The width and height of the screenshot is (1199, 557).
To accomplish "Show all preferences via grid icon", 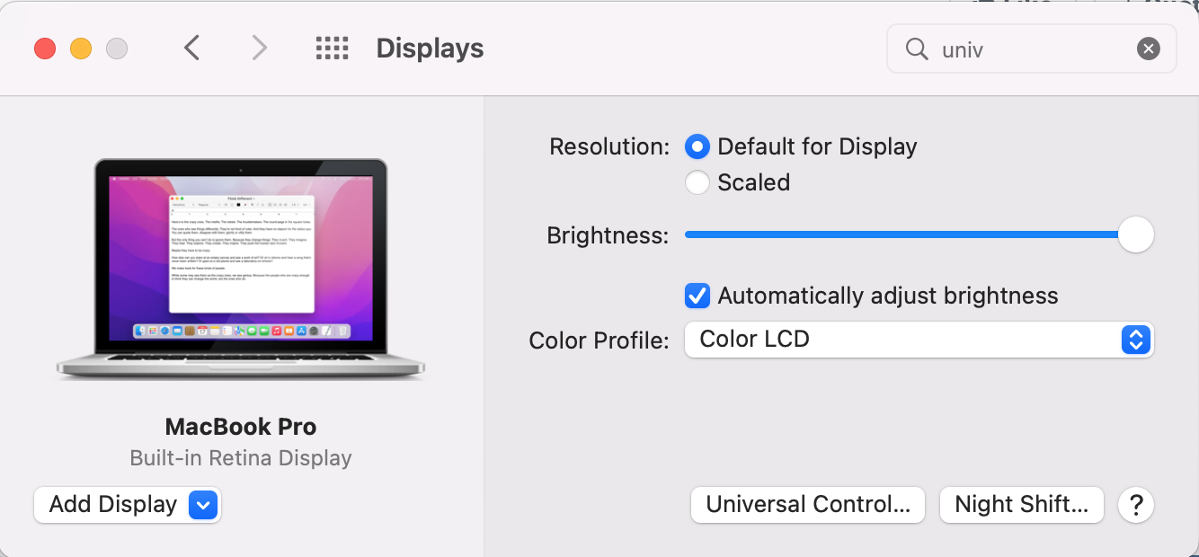I will click(x=332, y=48).
